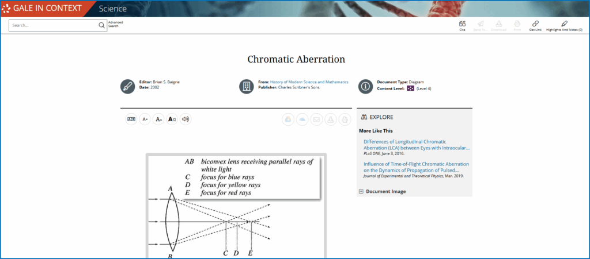Email the document using envelope icon
Image resolution: width=590 pixels, height=259 pixels.
(x=316, y=119)
